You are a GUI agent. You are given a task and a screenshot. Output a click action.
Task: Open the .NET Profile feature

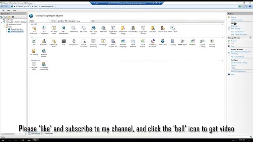(74, 29)
